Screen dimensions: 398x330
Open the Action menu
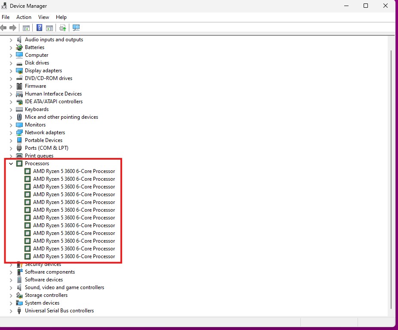pyautogui.click(x=24, y=17)
